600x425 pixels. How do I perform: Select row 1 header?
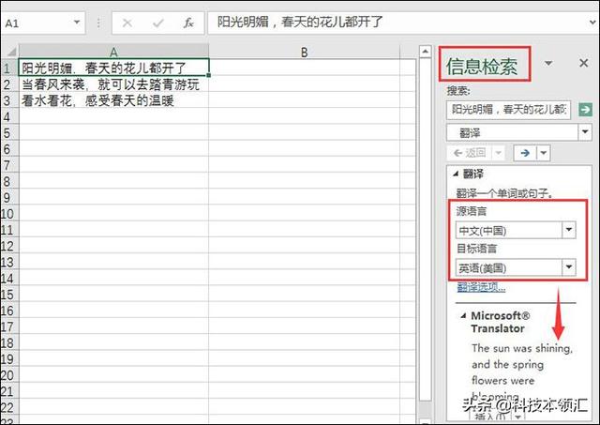click(x=8, y=68)
